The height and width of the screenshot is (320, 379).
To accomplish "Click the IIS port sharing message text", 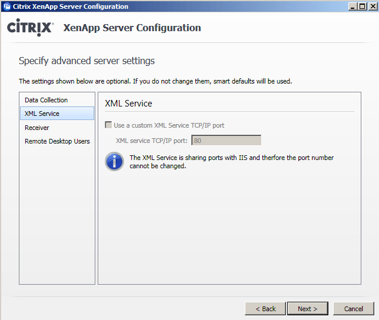I will click(231, 162).
